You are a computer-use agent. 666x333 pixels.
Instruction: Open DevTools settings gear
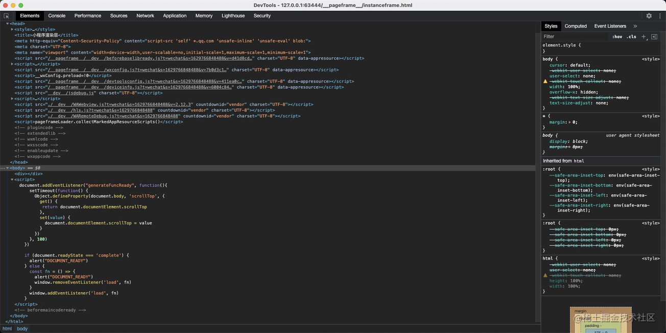[649, 16]
